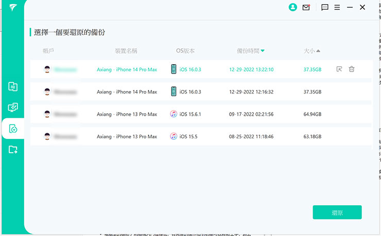
Task: Sort by backup time arrow
Action: pyautogui.click(x=263, y=51)
